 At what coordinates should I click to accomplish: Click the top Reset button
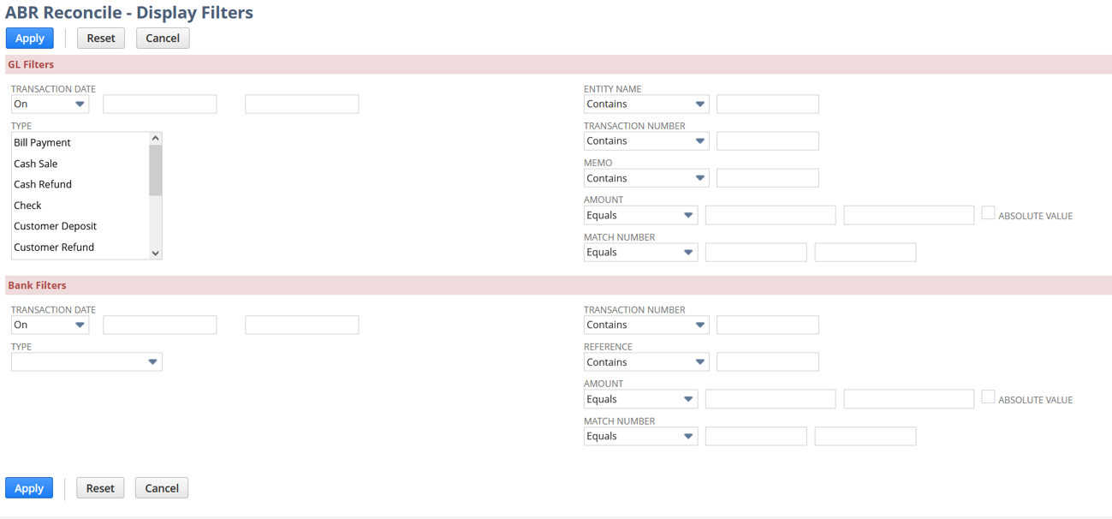tap(101, 39)
